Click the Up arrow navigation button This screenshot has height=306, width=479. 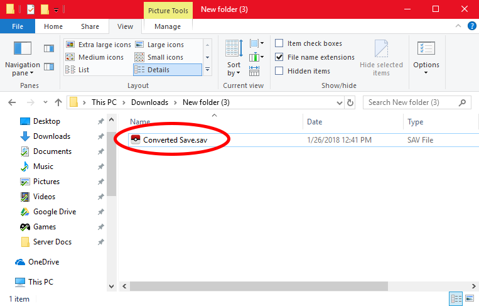(x=58, y=102)
